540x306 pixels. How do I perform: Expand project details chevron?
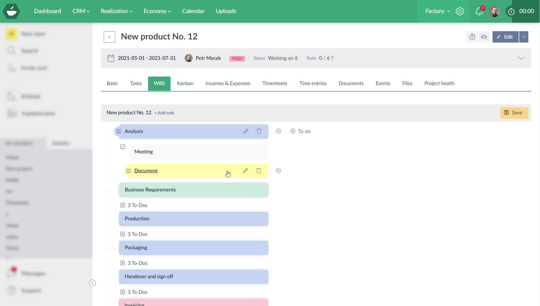[521, 58]
